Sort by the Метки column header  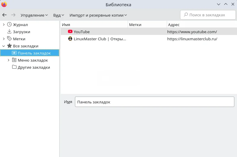(147, 25)
